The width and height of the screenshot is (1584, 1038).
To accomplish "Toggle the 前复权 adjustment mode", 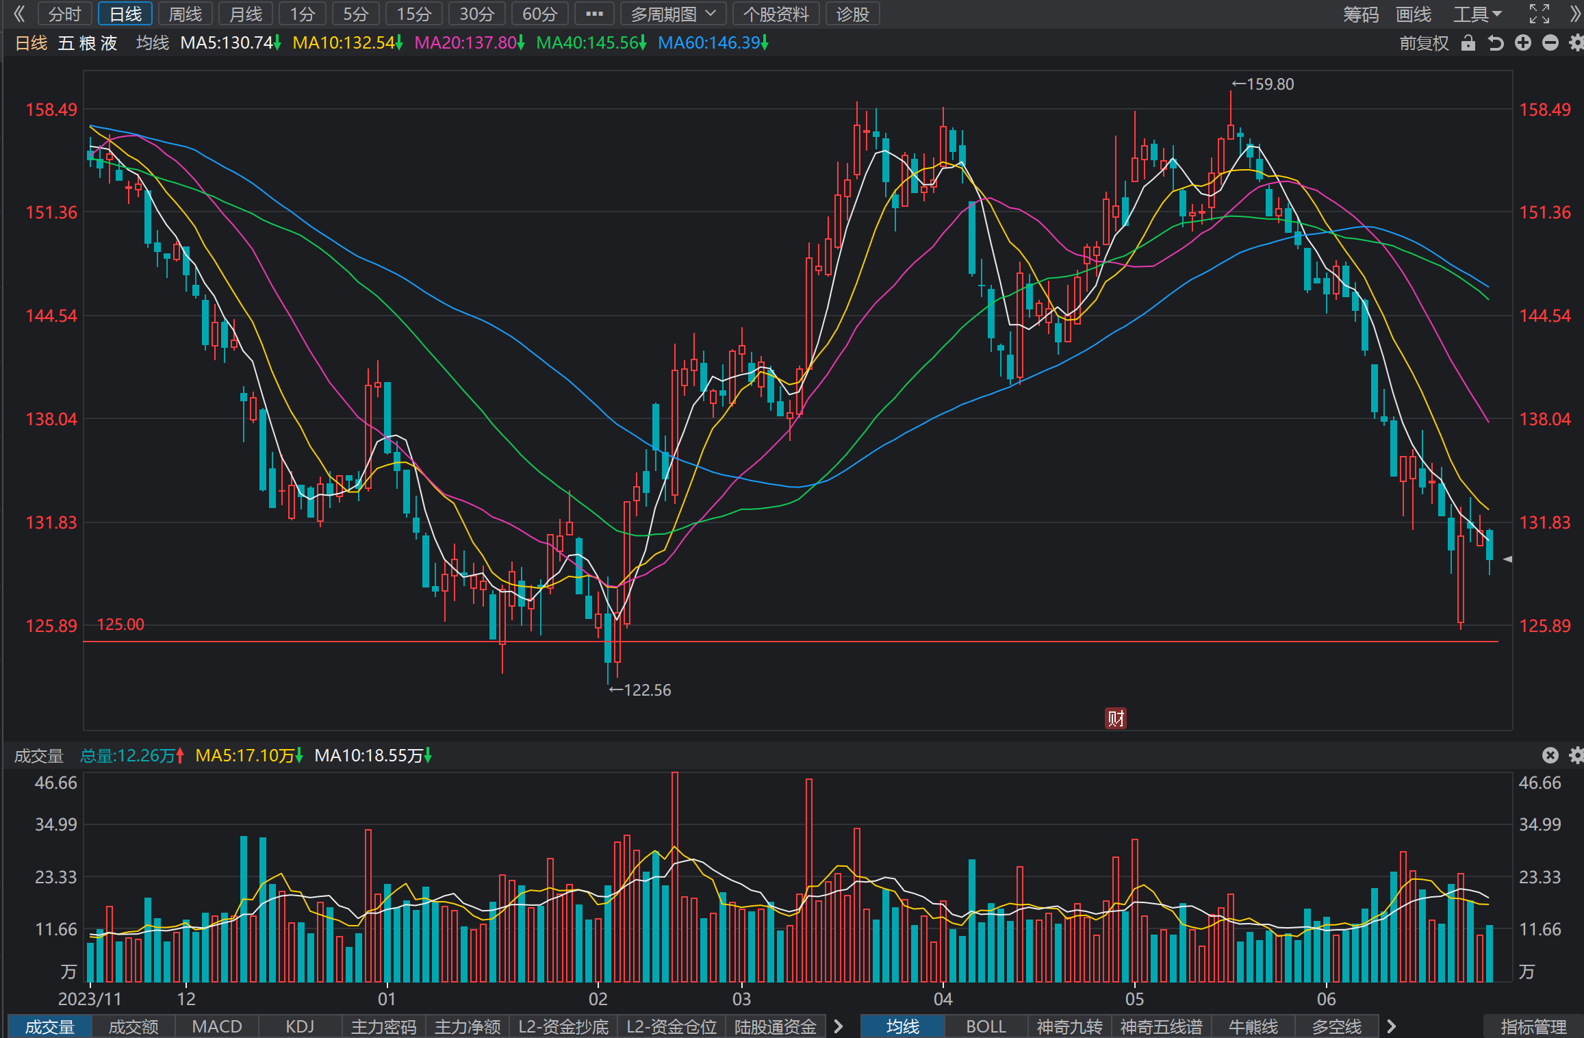I will [1424, 43].
